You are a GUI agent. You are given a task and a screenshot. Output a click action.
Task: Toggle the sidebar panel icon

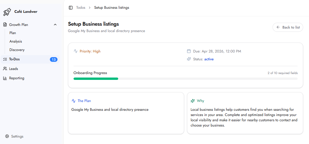[71, 8]
